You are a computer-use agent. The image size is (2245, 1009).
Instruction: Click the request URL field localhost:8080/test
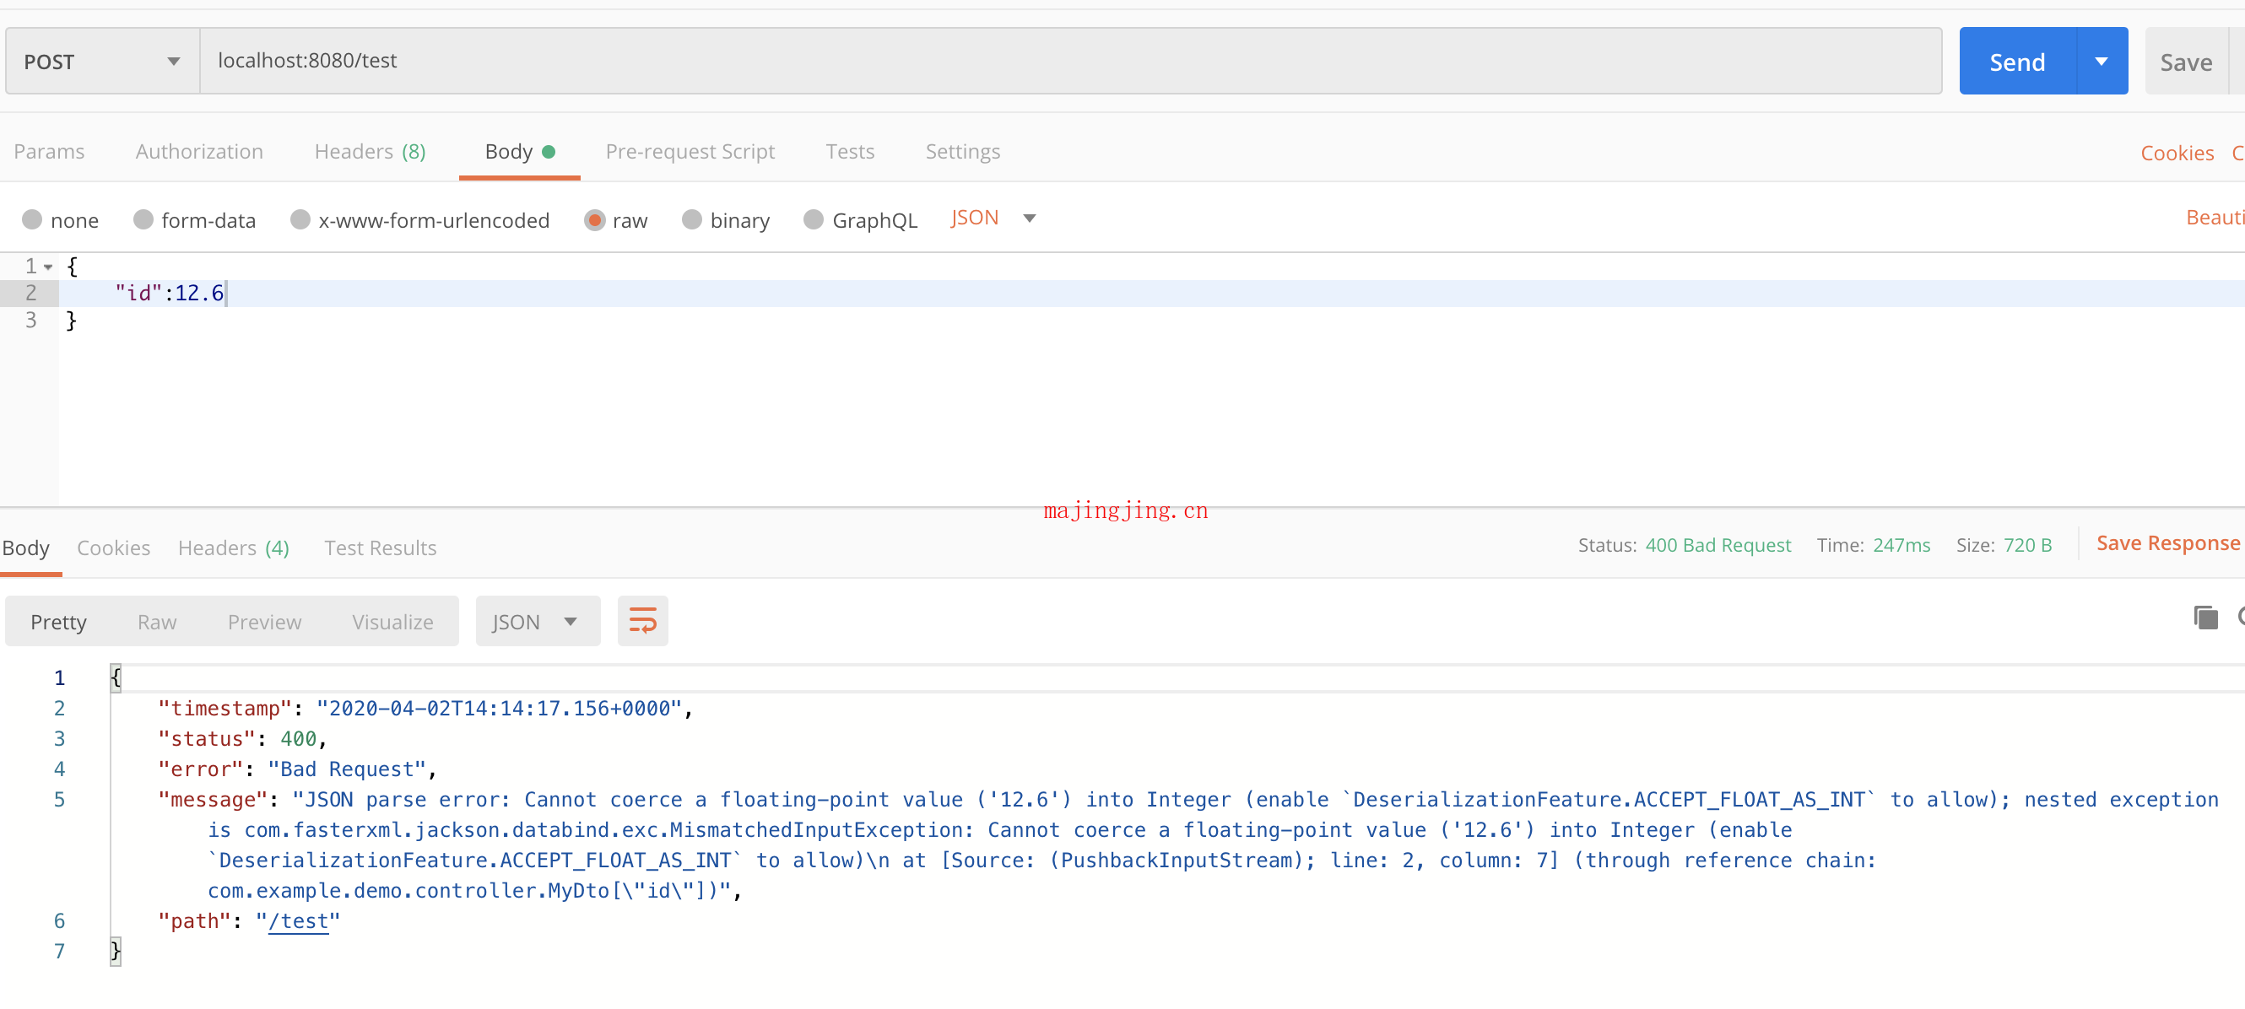coord(1070,61)
